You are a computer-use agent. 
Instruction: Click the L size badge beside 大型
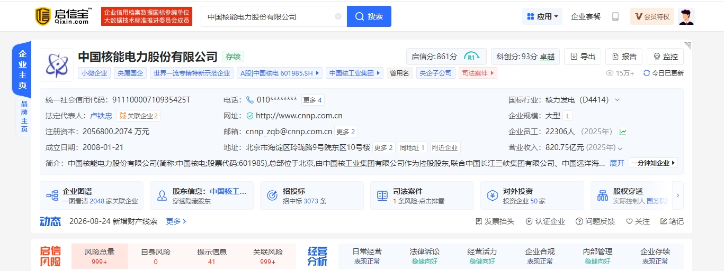[x=568, y=116]
